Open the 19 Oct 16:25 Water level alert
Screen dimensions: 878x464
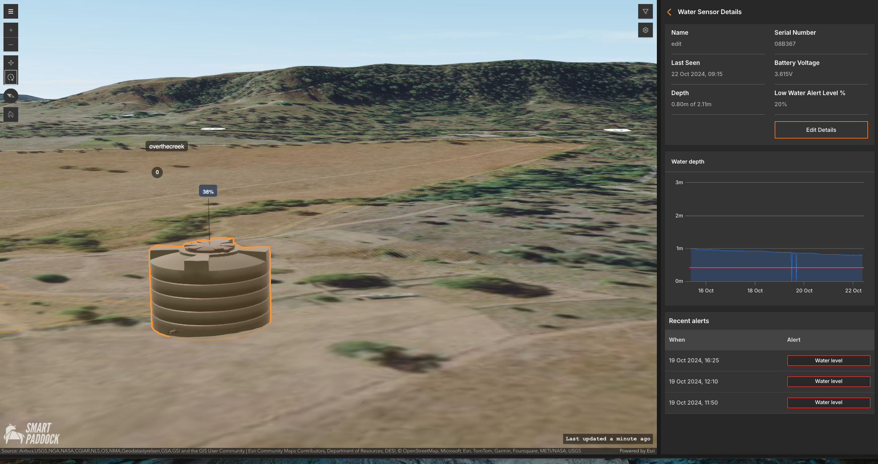pyautogui.click(x=828, y=361)
